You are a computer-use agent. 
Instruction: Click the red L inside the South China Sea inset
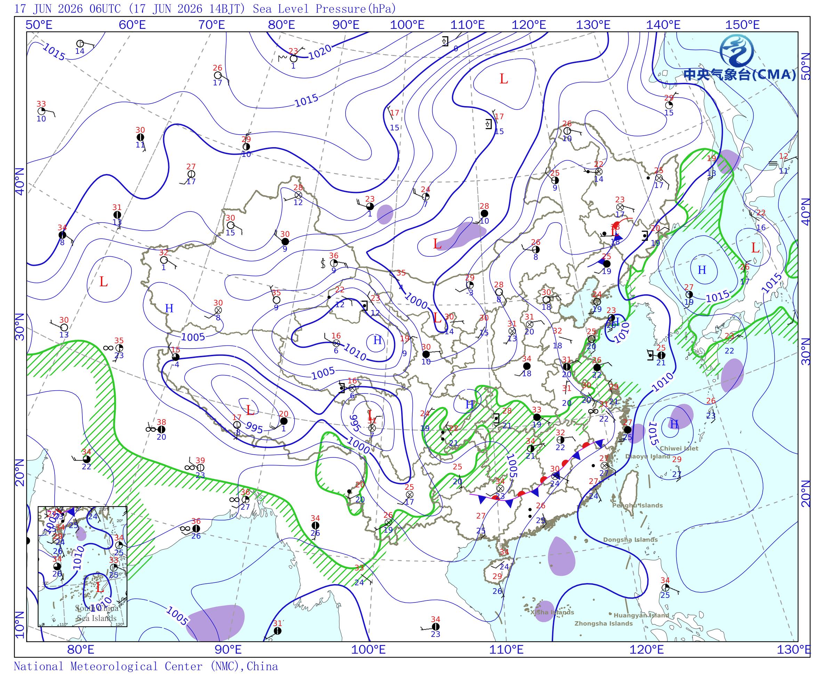click(99, 588)
